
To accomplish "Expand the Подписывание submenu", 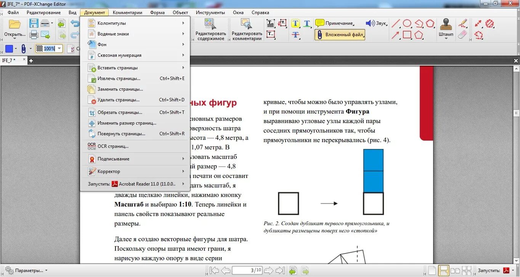I will tap(135, 159).
